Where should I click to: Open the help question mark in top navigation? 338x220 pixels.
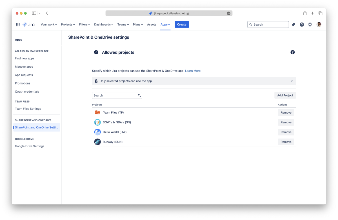(302, 25)
